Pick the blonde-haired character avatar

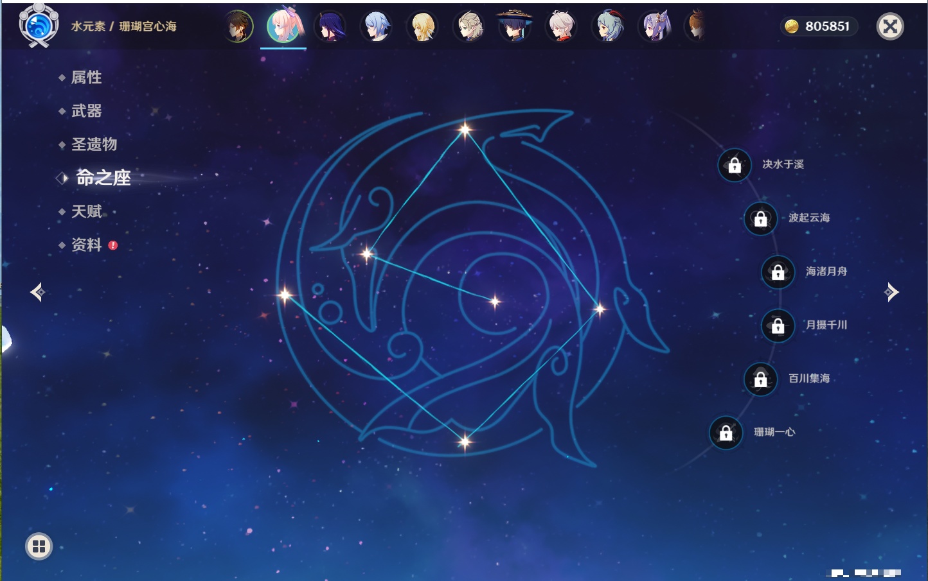[x=423, y=26]
